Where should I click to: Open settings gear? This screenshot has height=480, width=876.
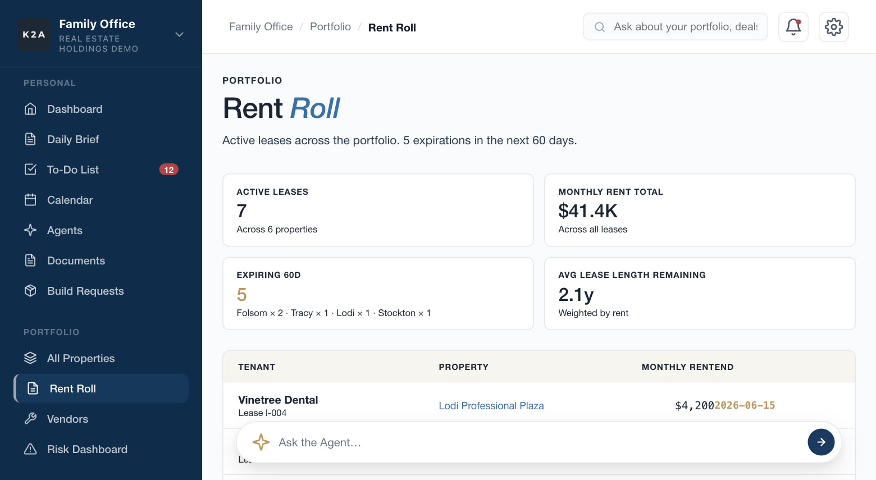834,27
